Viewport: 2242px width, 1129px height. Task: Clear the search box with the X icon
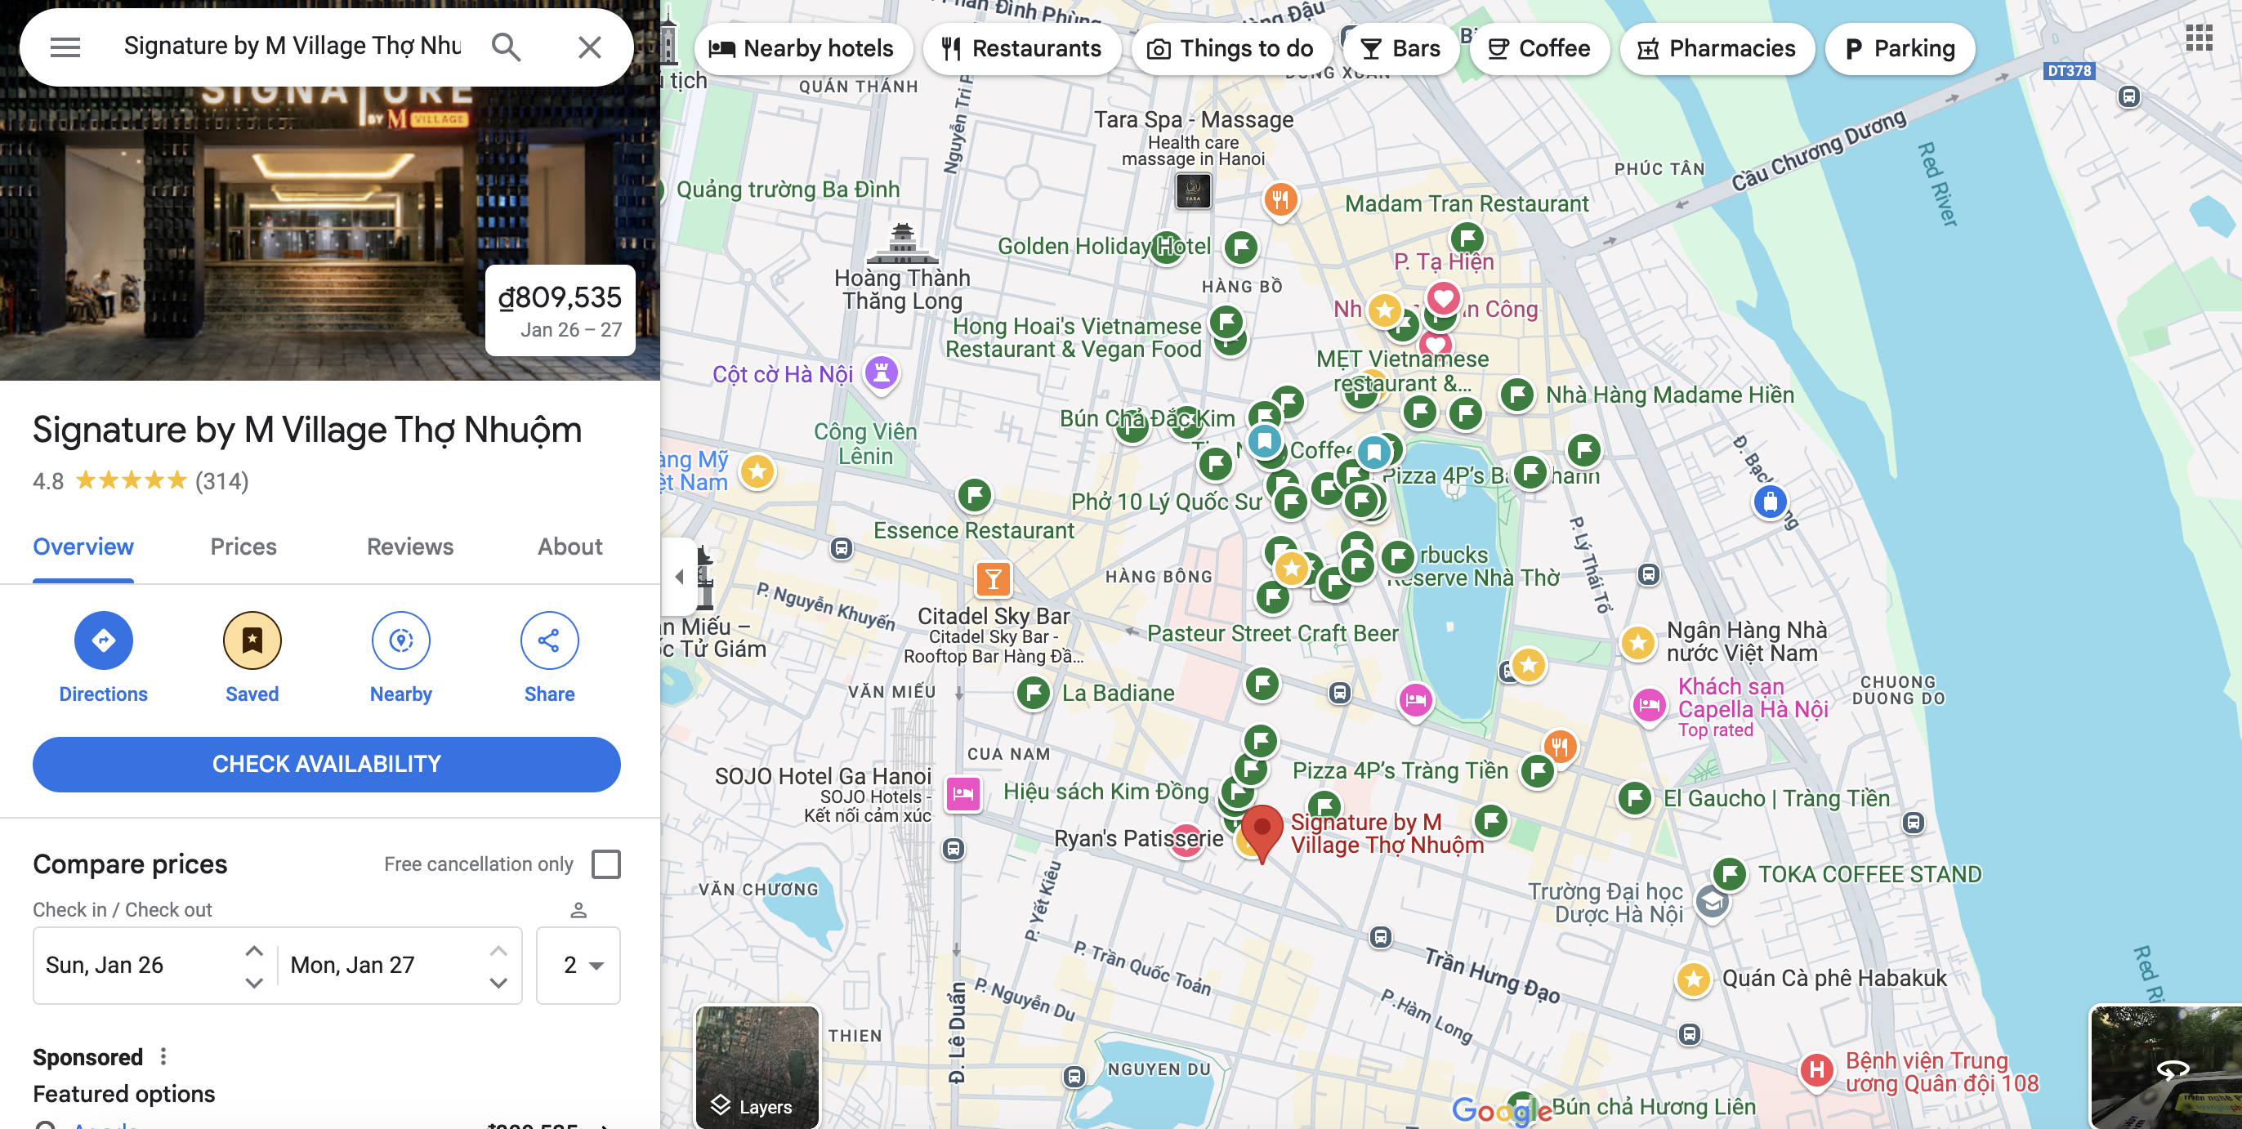(589, 47)
